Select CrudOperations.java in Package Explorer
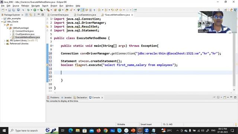Image resolution: width=238 pixels, height=134 pixels. coord(25,34)
